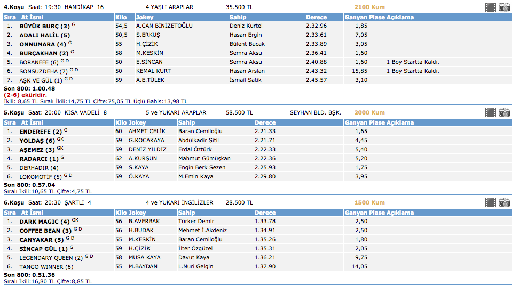Open horse BÜYÜK BURÇ (3) details
This screenshot has width=519, height=286.
pyautogui.click(x=44, y=26)
